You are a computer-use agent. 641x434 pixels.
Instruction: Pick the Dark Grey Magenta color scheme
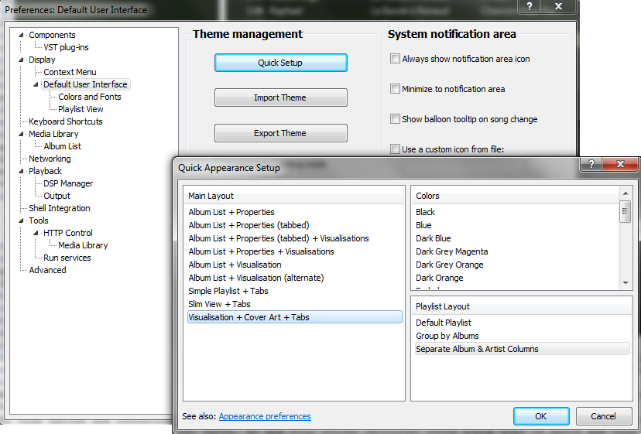point(452,251)
